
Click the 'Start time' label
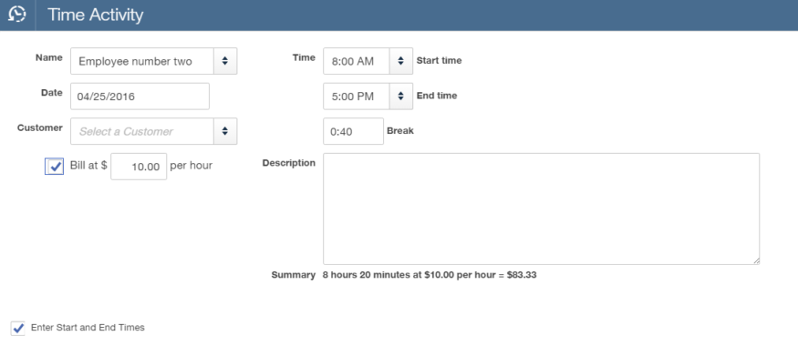(439, 60)
